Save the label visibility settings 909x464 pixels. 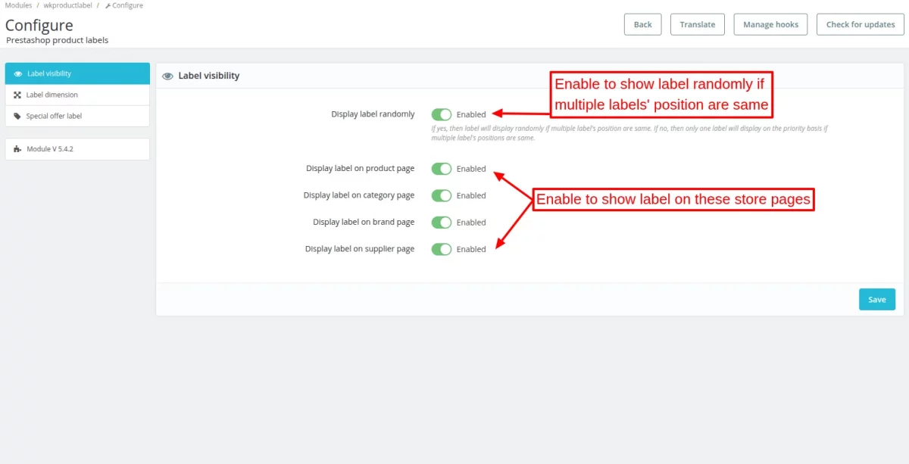click(x=877, y=299)
